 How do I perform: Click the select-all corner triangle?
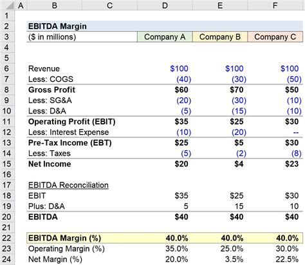pyautogui.click(x=9, y=5)
